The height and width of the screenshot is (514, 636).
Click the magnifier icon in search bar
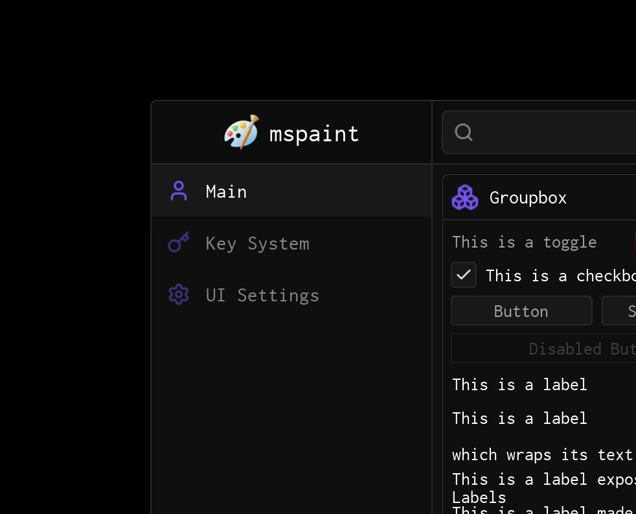pos(464,132)
